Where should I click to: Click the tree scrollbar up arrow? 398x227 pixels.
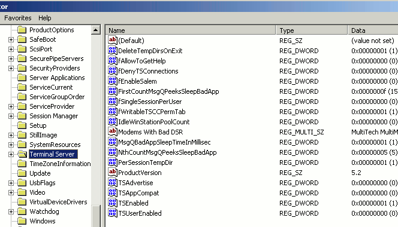tap(96, 30)
